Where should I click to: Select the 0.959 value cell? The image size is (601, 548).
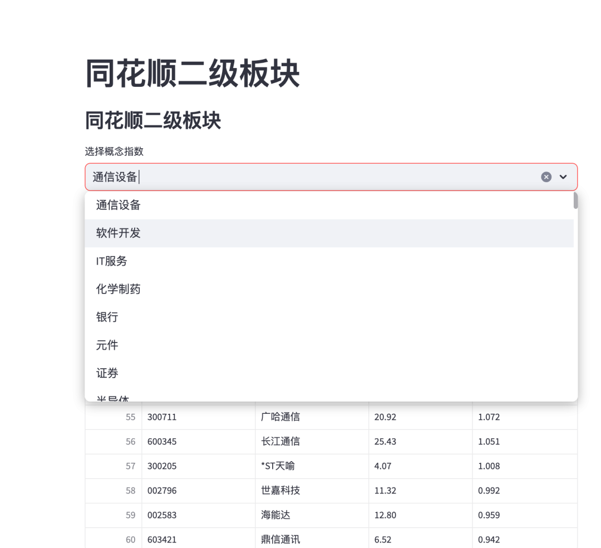click(x=525, y=515)
